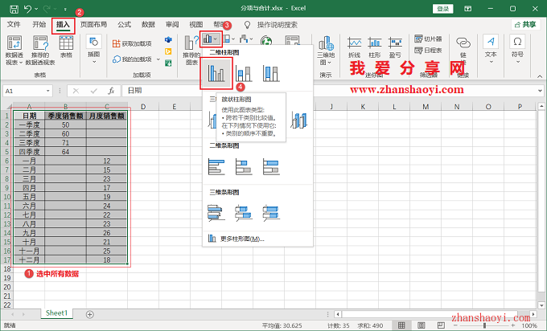
Task: Open the Ribbon Display Options icon
Action: [468, 9]
